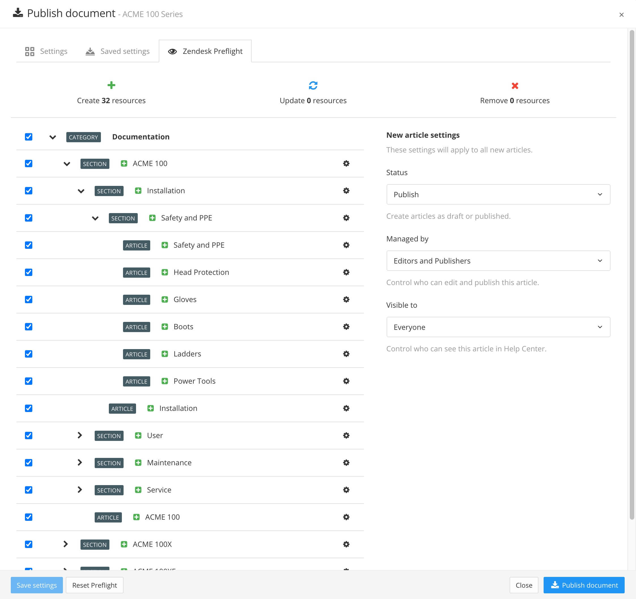Open the Visible to dropdown showing Everyone

coord(498,327)
